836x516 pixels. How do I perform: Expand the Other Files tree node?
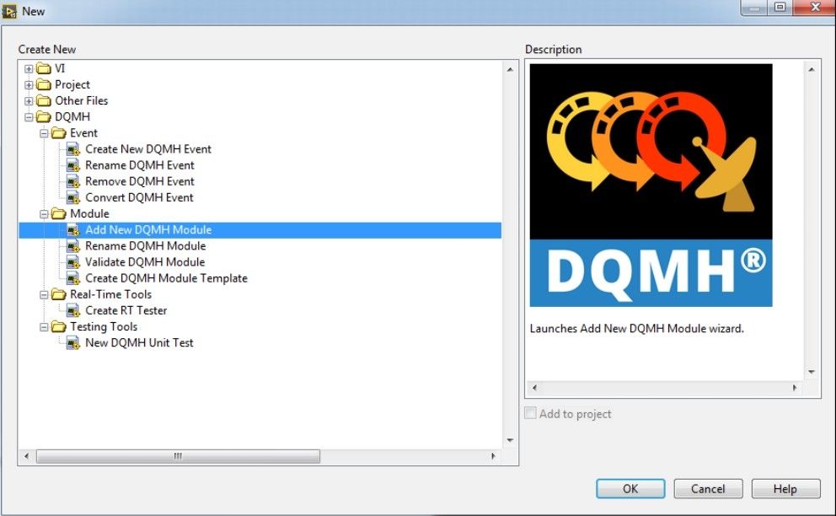tap(29, 101)
